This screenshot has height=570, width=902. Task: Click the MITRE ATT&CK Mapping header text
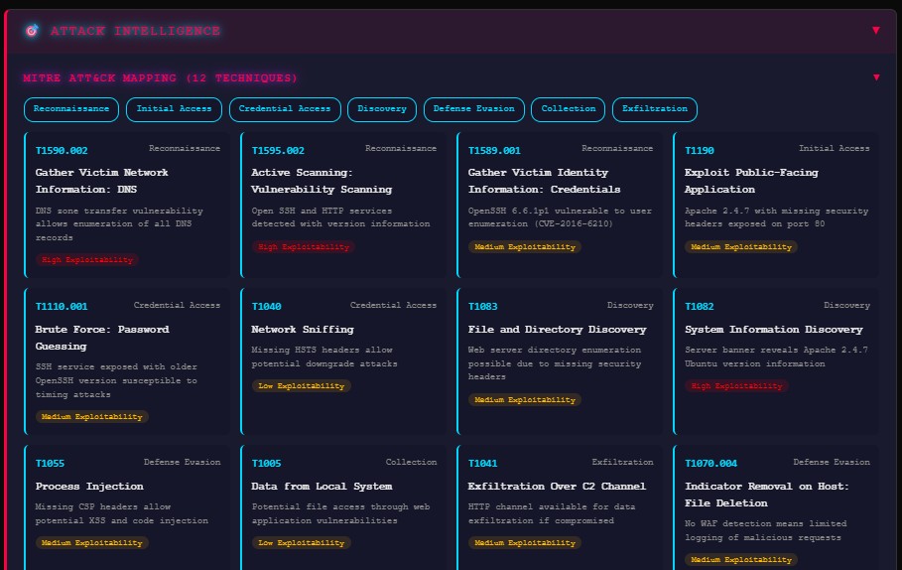point(160,77)
